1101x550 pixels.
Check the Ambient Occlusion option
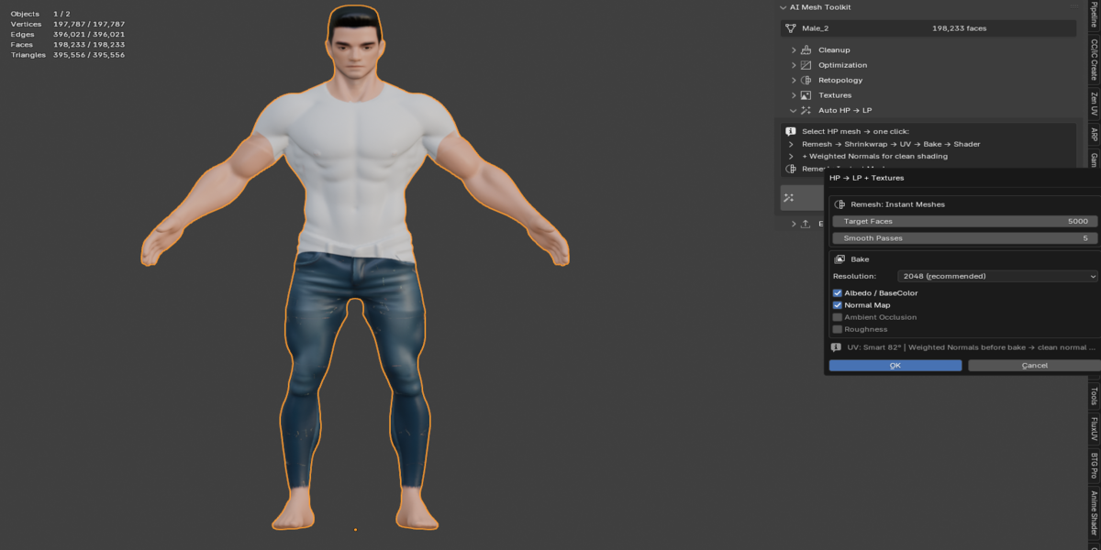click(x=838, y=317)
